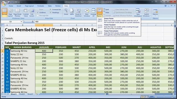177x99 pixels.
Task: Toggle Full Screen view
Action: coord(32,12)
